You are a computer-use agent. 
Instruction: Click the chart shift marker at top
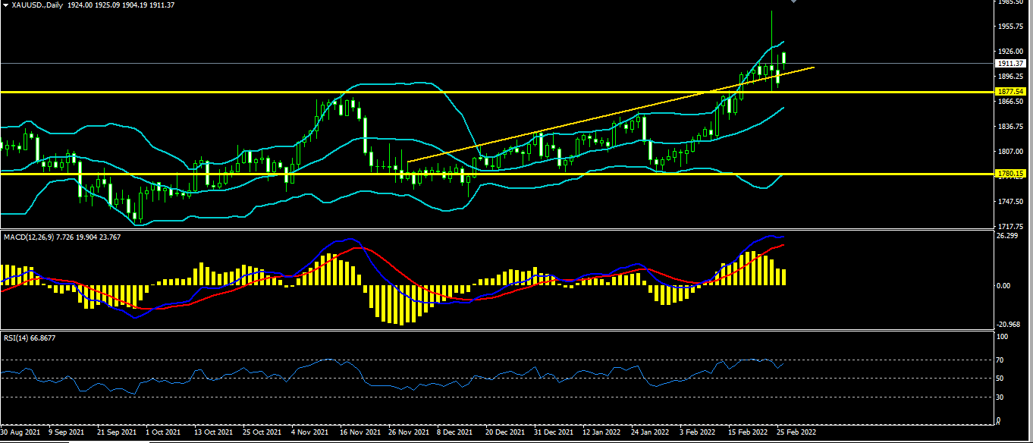(x=793, y=2)
